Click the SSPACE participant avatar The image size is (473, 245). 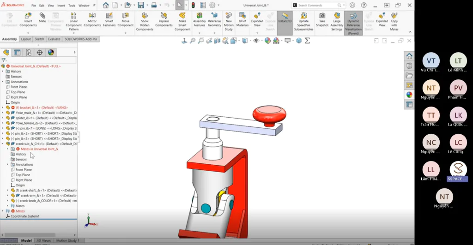click(x=458, y=169)
